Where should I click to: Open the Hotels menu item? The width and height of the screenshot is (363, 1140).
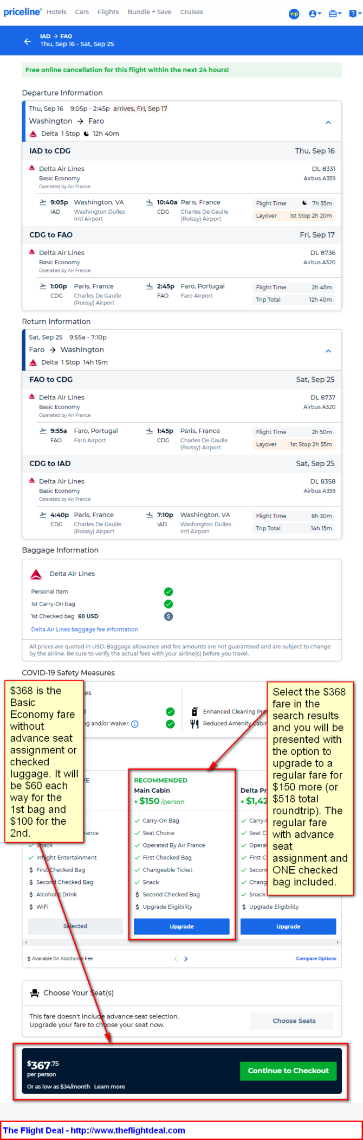[x=56, y=12]
